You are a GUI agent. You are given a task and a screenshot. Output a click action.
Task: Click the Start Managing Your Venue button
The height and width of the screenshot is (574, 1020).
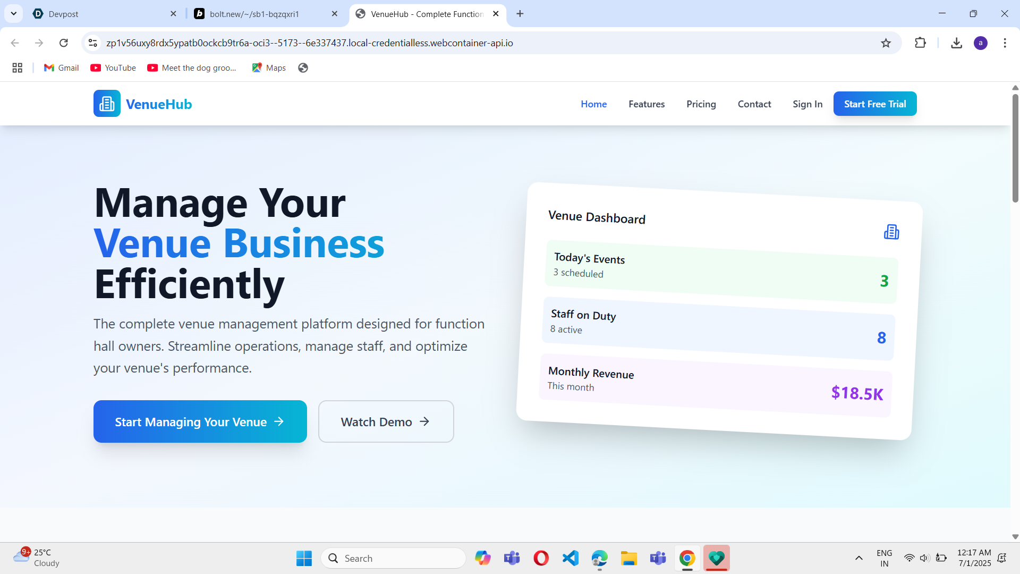click(200, 421)
